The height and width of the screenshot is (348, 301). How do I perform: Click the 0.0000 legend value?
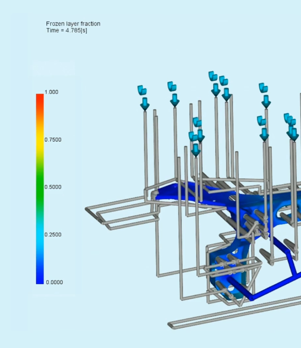click(x=55, y=282)
